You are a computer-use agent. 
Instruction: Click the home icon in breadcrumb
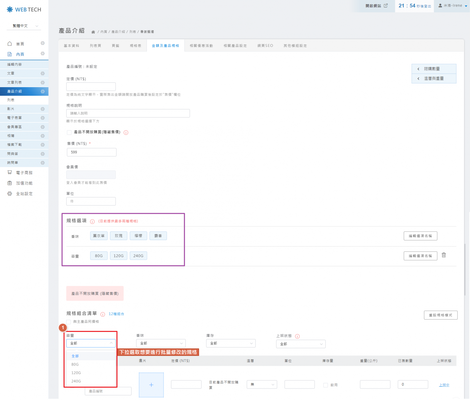coord(93,32)
